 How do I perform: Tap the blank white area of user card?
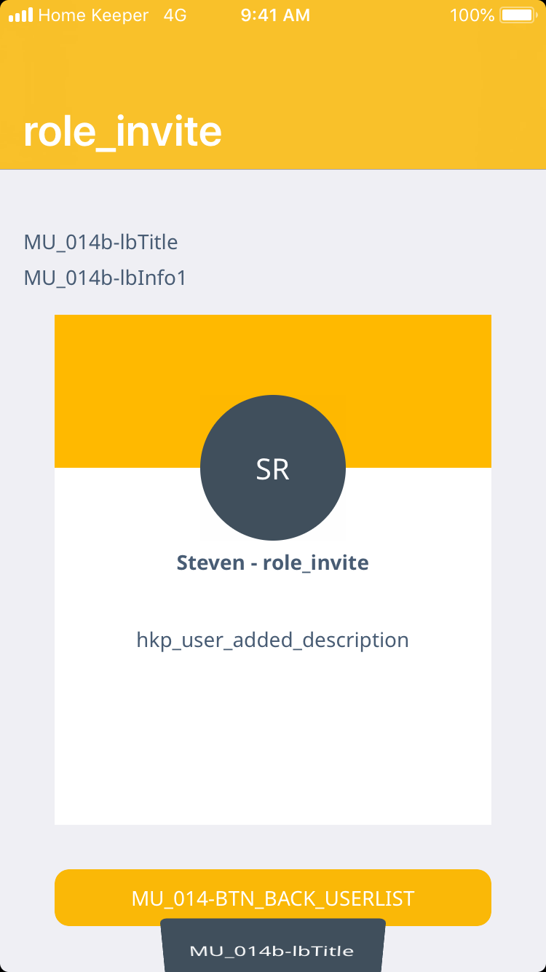pyautogui.click(x=273, y=743)
